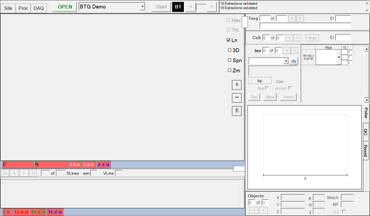
Task: Open the Mask dropdown arrow
Action: click(x=339, y=57)
